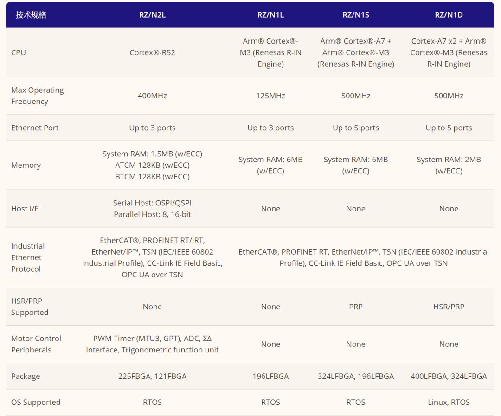This screenshot has width=501, height=416.
Task: Select the Memory row label
Action: 26,165
